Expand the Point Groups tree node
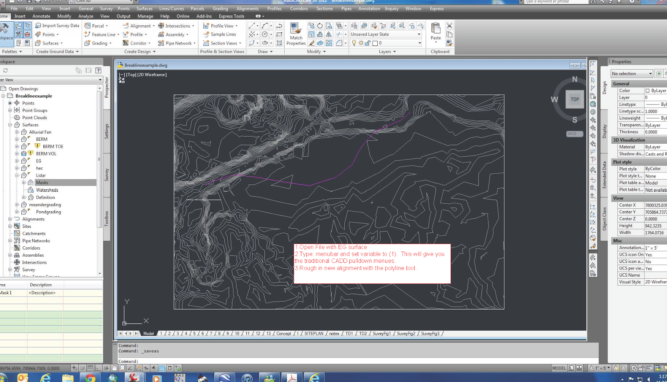 tap(11, 110)
